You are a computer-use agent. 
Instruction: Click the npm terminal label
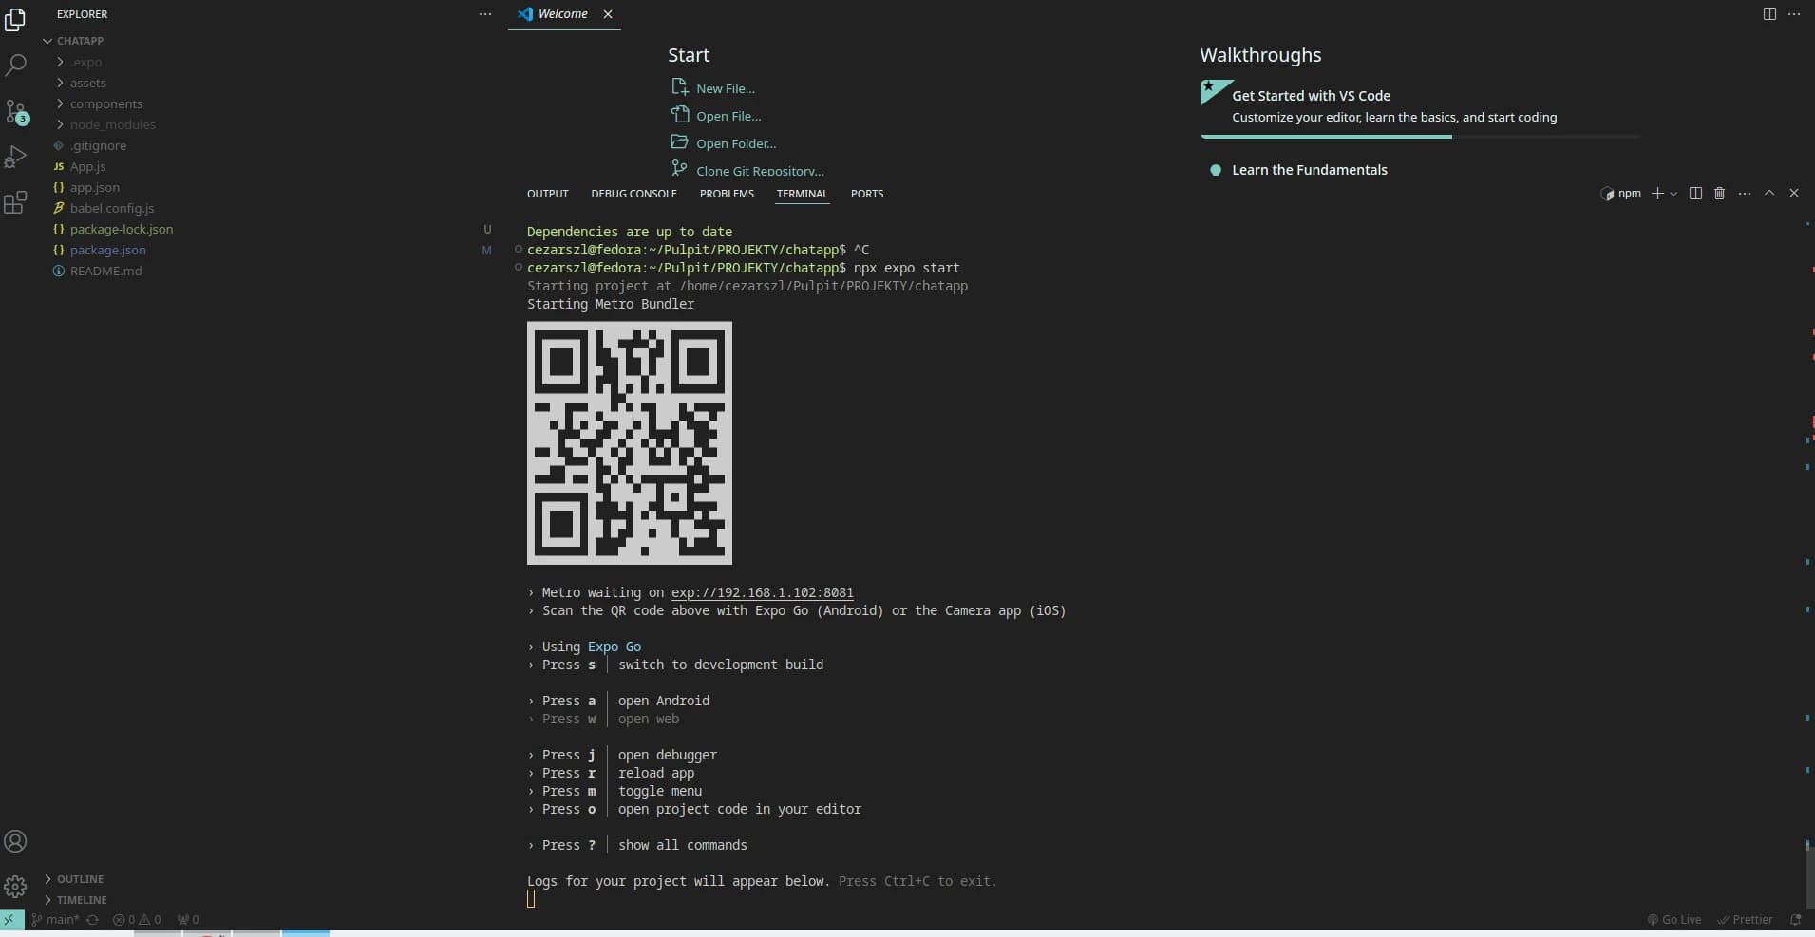[x=1621, y=194]
